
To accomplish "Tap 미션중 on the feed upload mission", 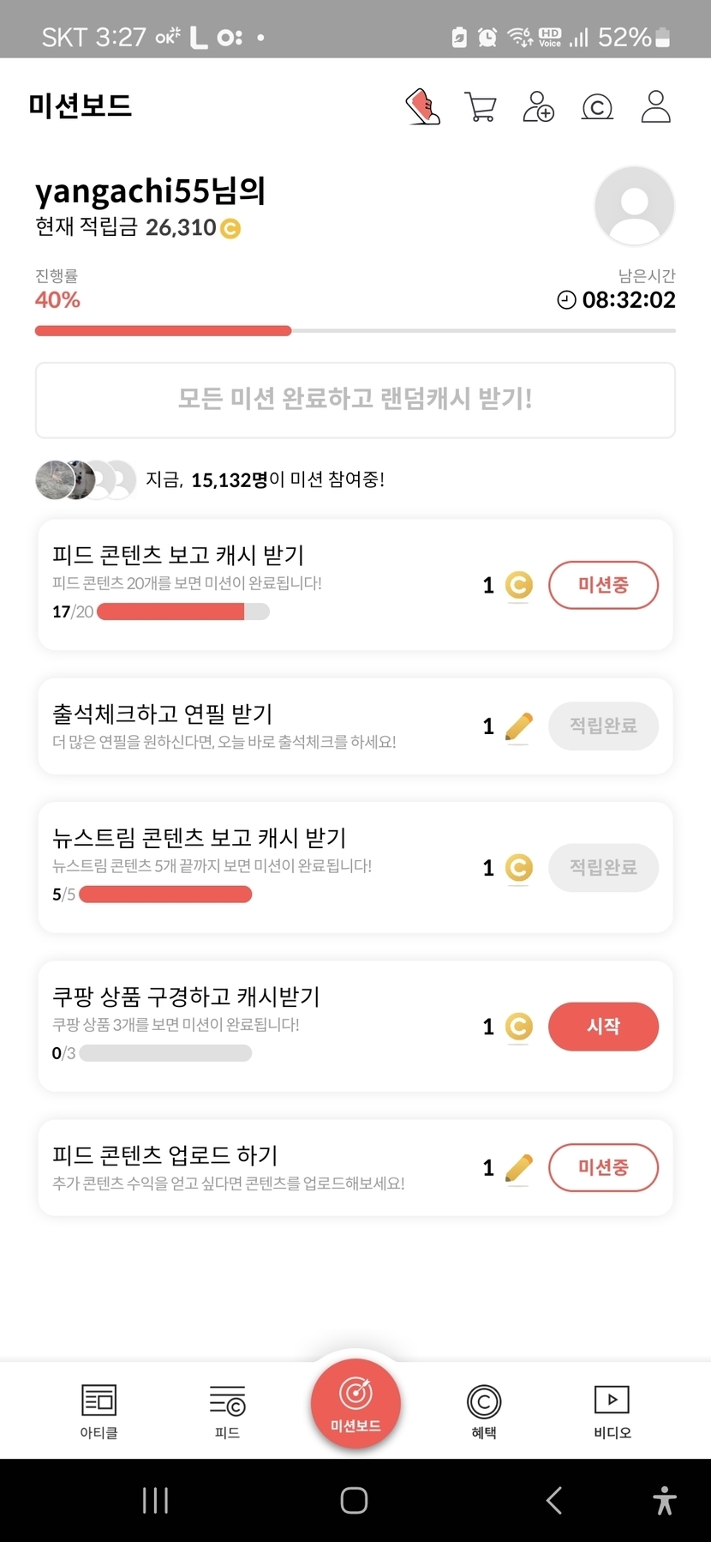I will [603, 1167].
